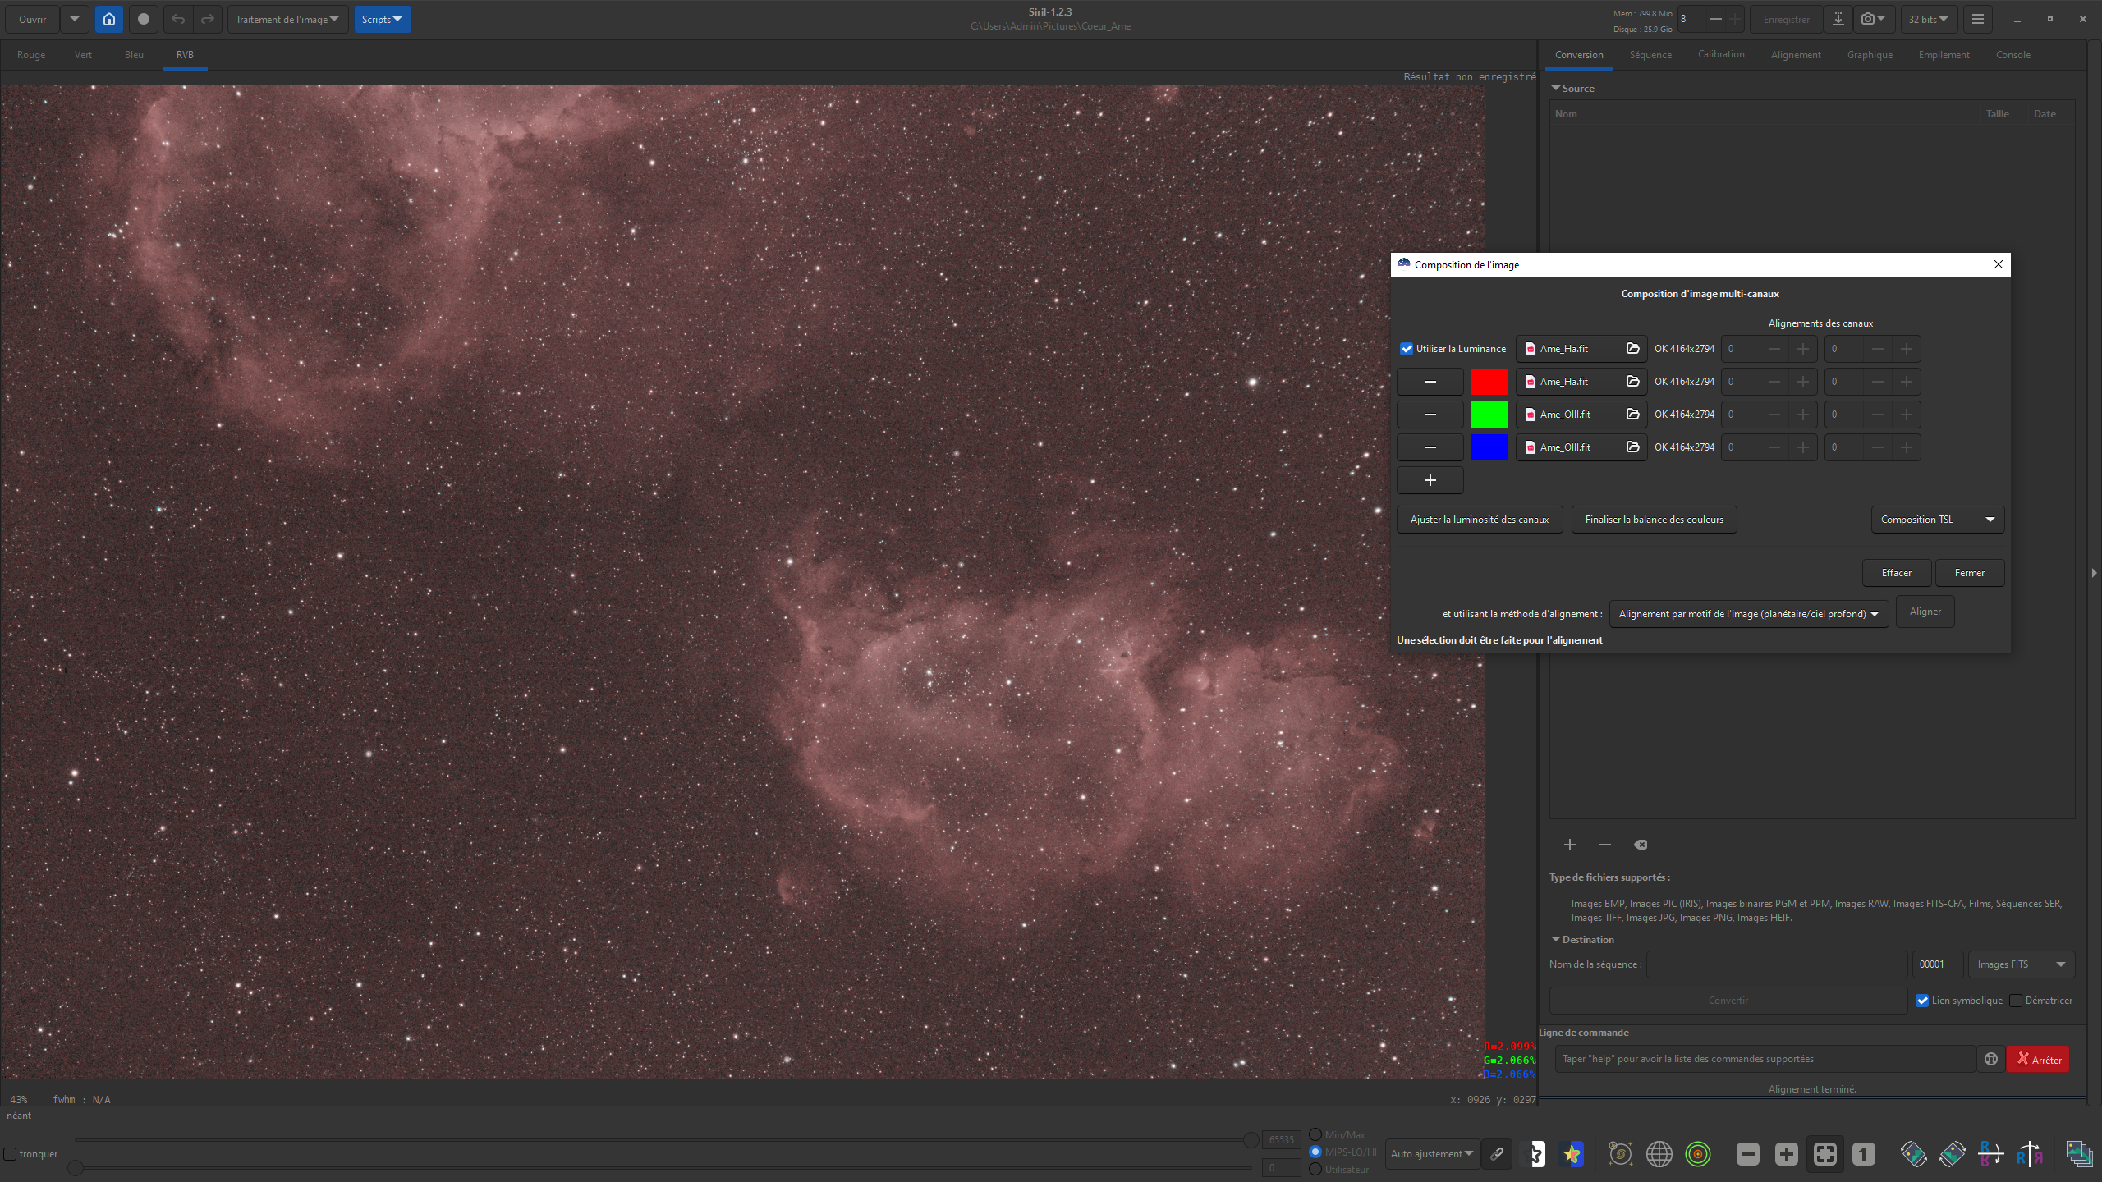This screenshot has width=2102, height=1182.
Task: Open the Empilement tab
Action: 1944,55
